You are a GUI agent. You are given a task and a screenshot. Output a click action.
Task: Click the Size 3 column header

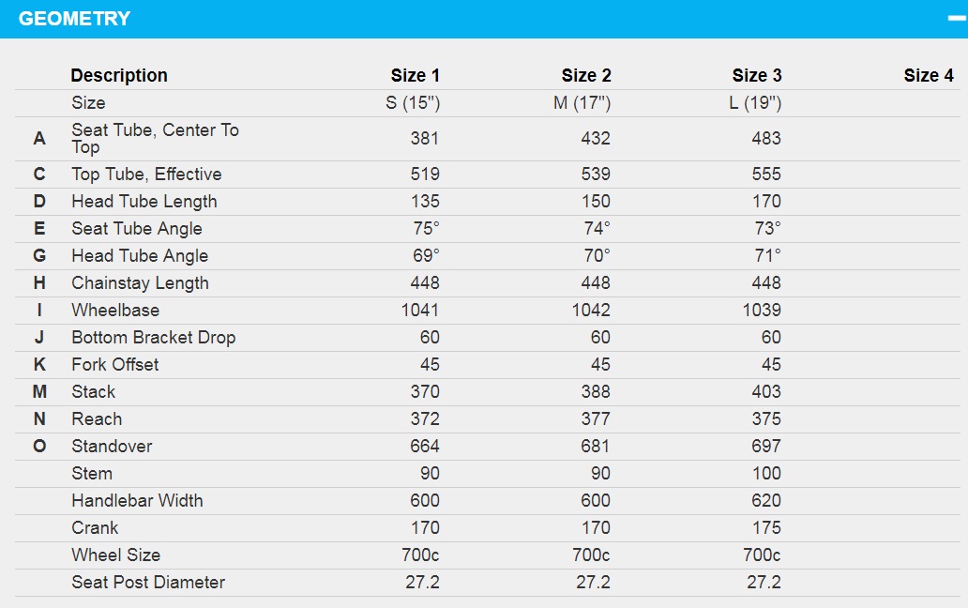(x=757, y=75)
